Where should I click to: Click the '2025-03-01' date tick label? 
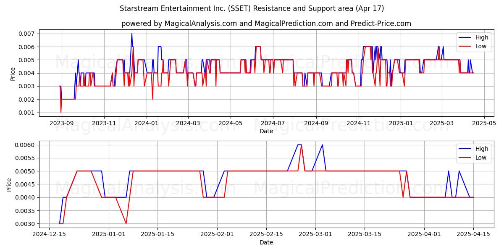click(x=315, y=234)
